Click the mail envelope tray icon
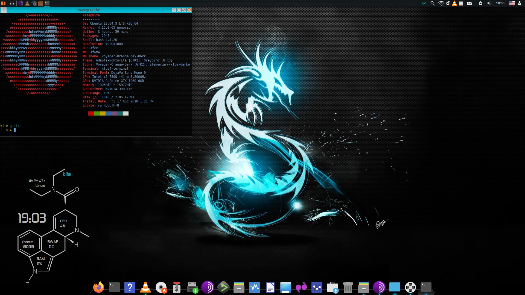This screenshot has width=525, height=295. coord(470,3)
